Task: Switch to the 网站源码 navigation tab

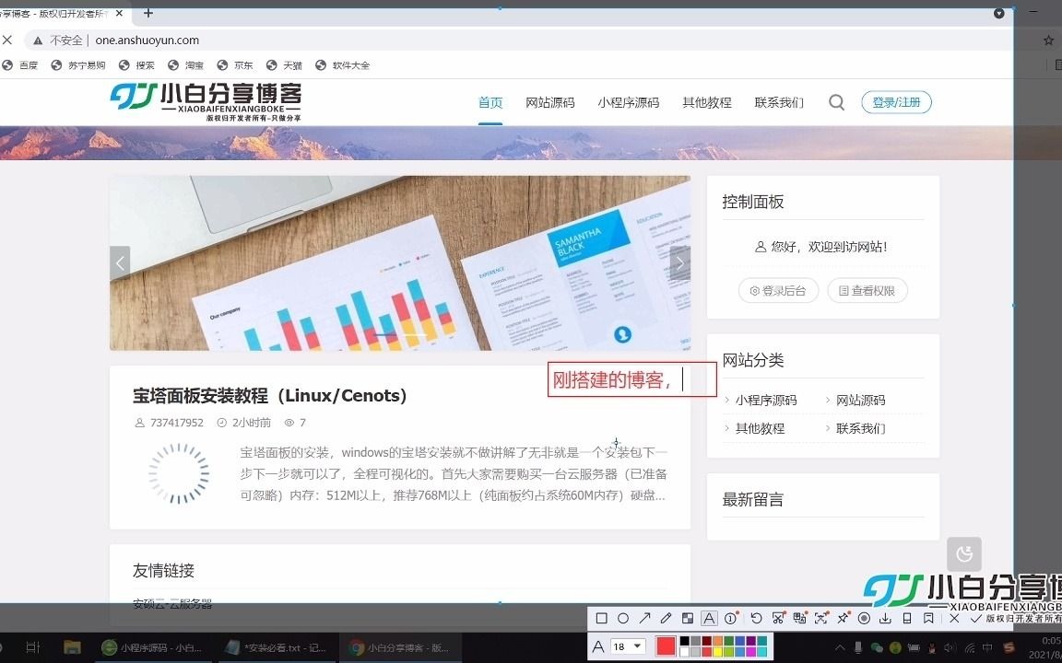Action: pyautogui.click(x=551, y=102)
